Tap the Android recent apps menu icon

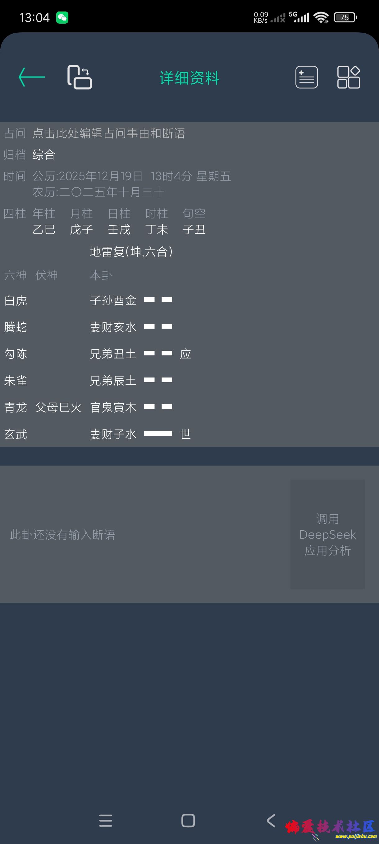(106, 820)
